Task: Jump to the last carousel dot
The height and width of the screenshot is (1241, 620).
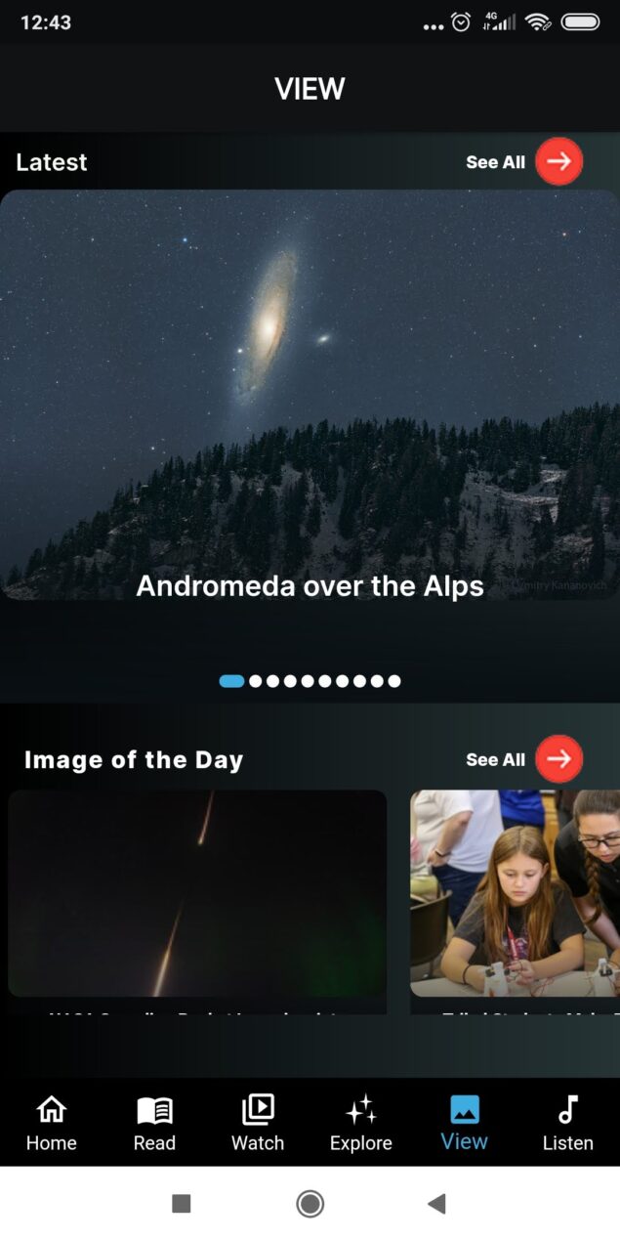Action: (x=394, y=681)
